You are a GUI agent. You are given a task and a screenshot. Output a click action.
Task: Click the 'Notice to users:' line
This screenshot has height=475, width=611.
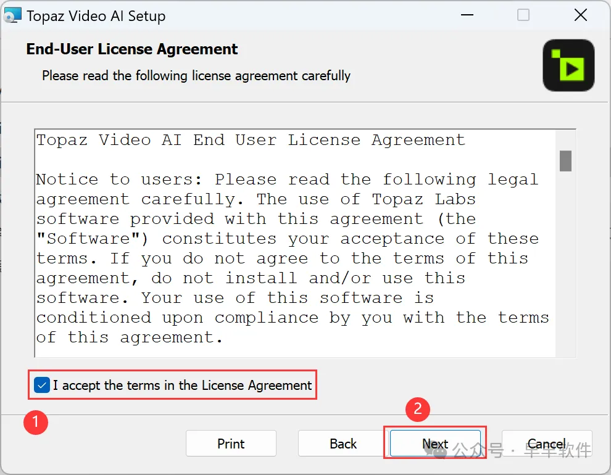287,179
